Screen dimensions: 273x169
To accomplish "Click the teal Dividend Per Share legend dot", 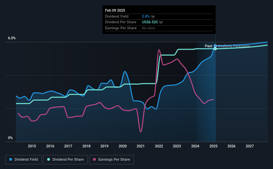I will click(49, 159).
